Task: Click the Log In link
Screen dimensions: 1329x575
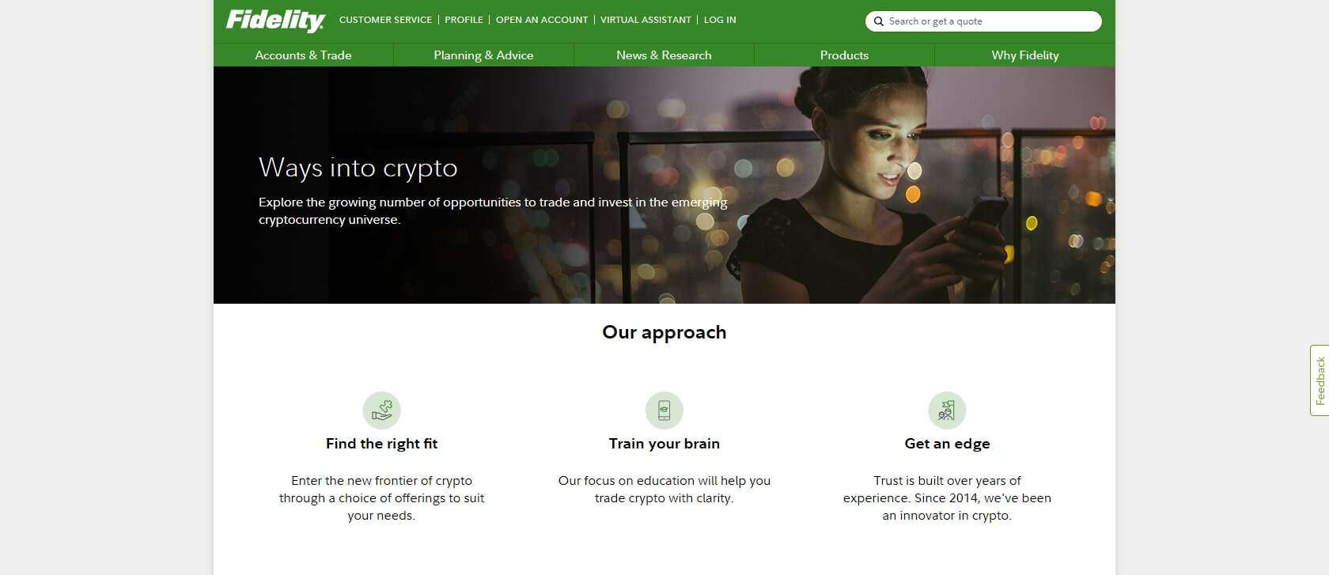Action: (720, 20)
